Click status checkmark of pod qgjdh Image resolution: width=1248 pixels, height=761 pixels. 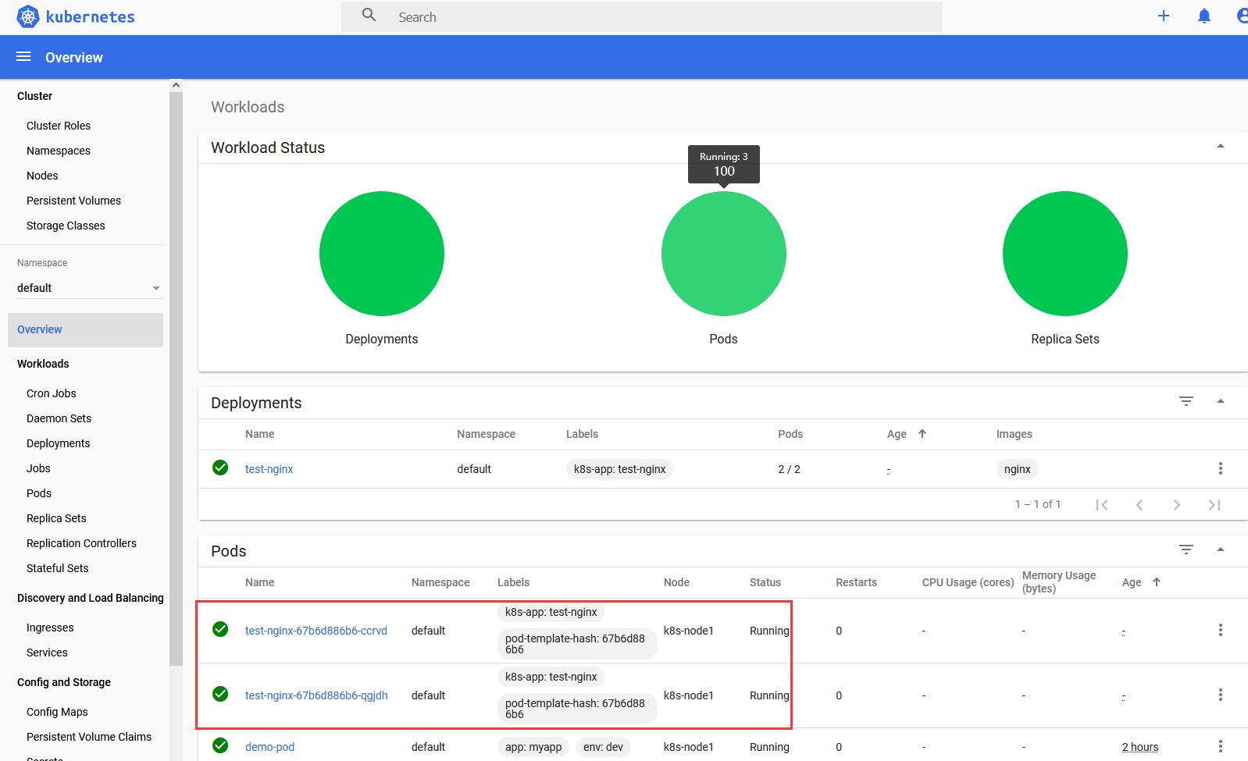click(x=220, y=694)
